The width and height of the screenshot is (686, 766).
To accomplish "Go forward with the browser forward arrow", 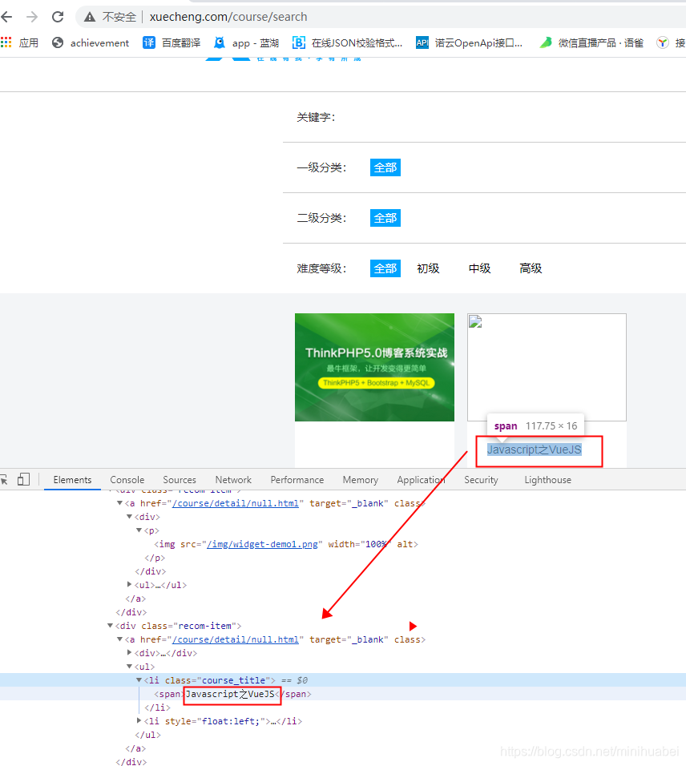I will point(32,17).
